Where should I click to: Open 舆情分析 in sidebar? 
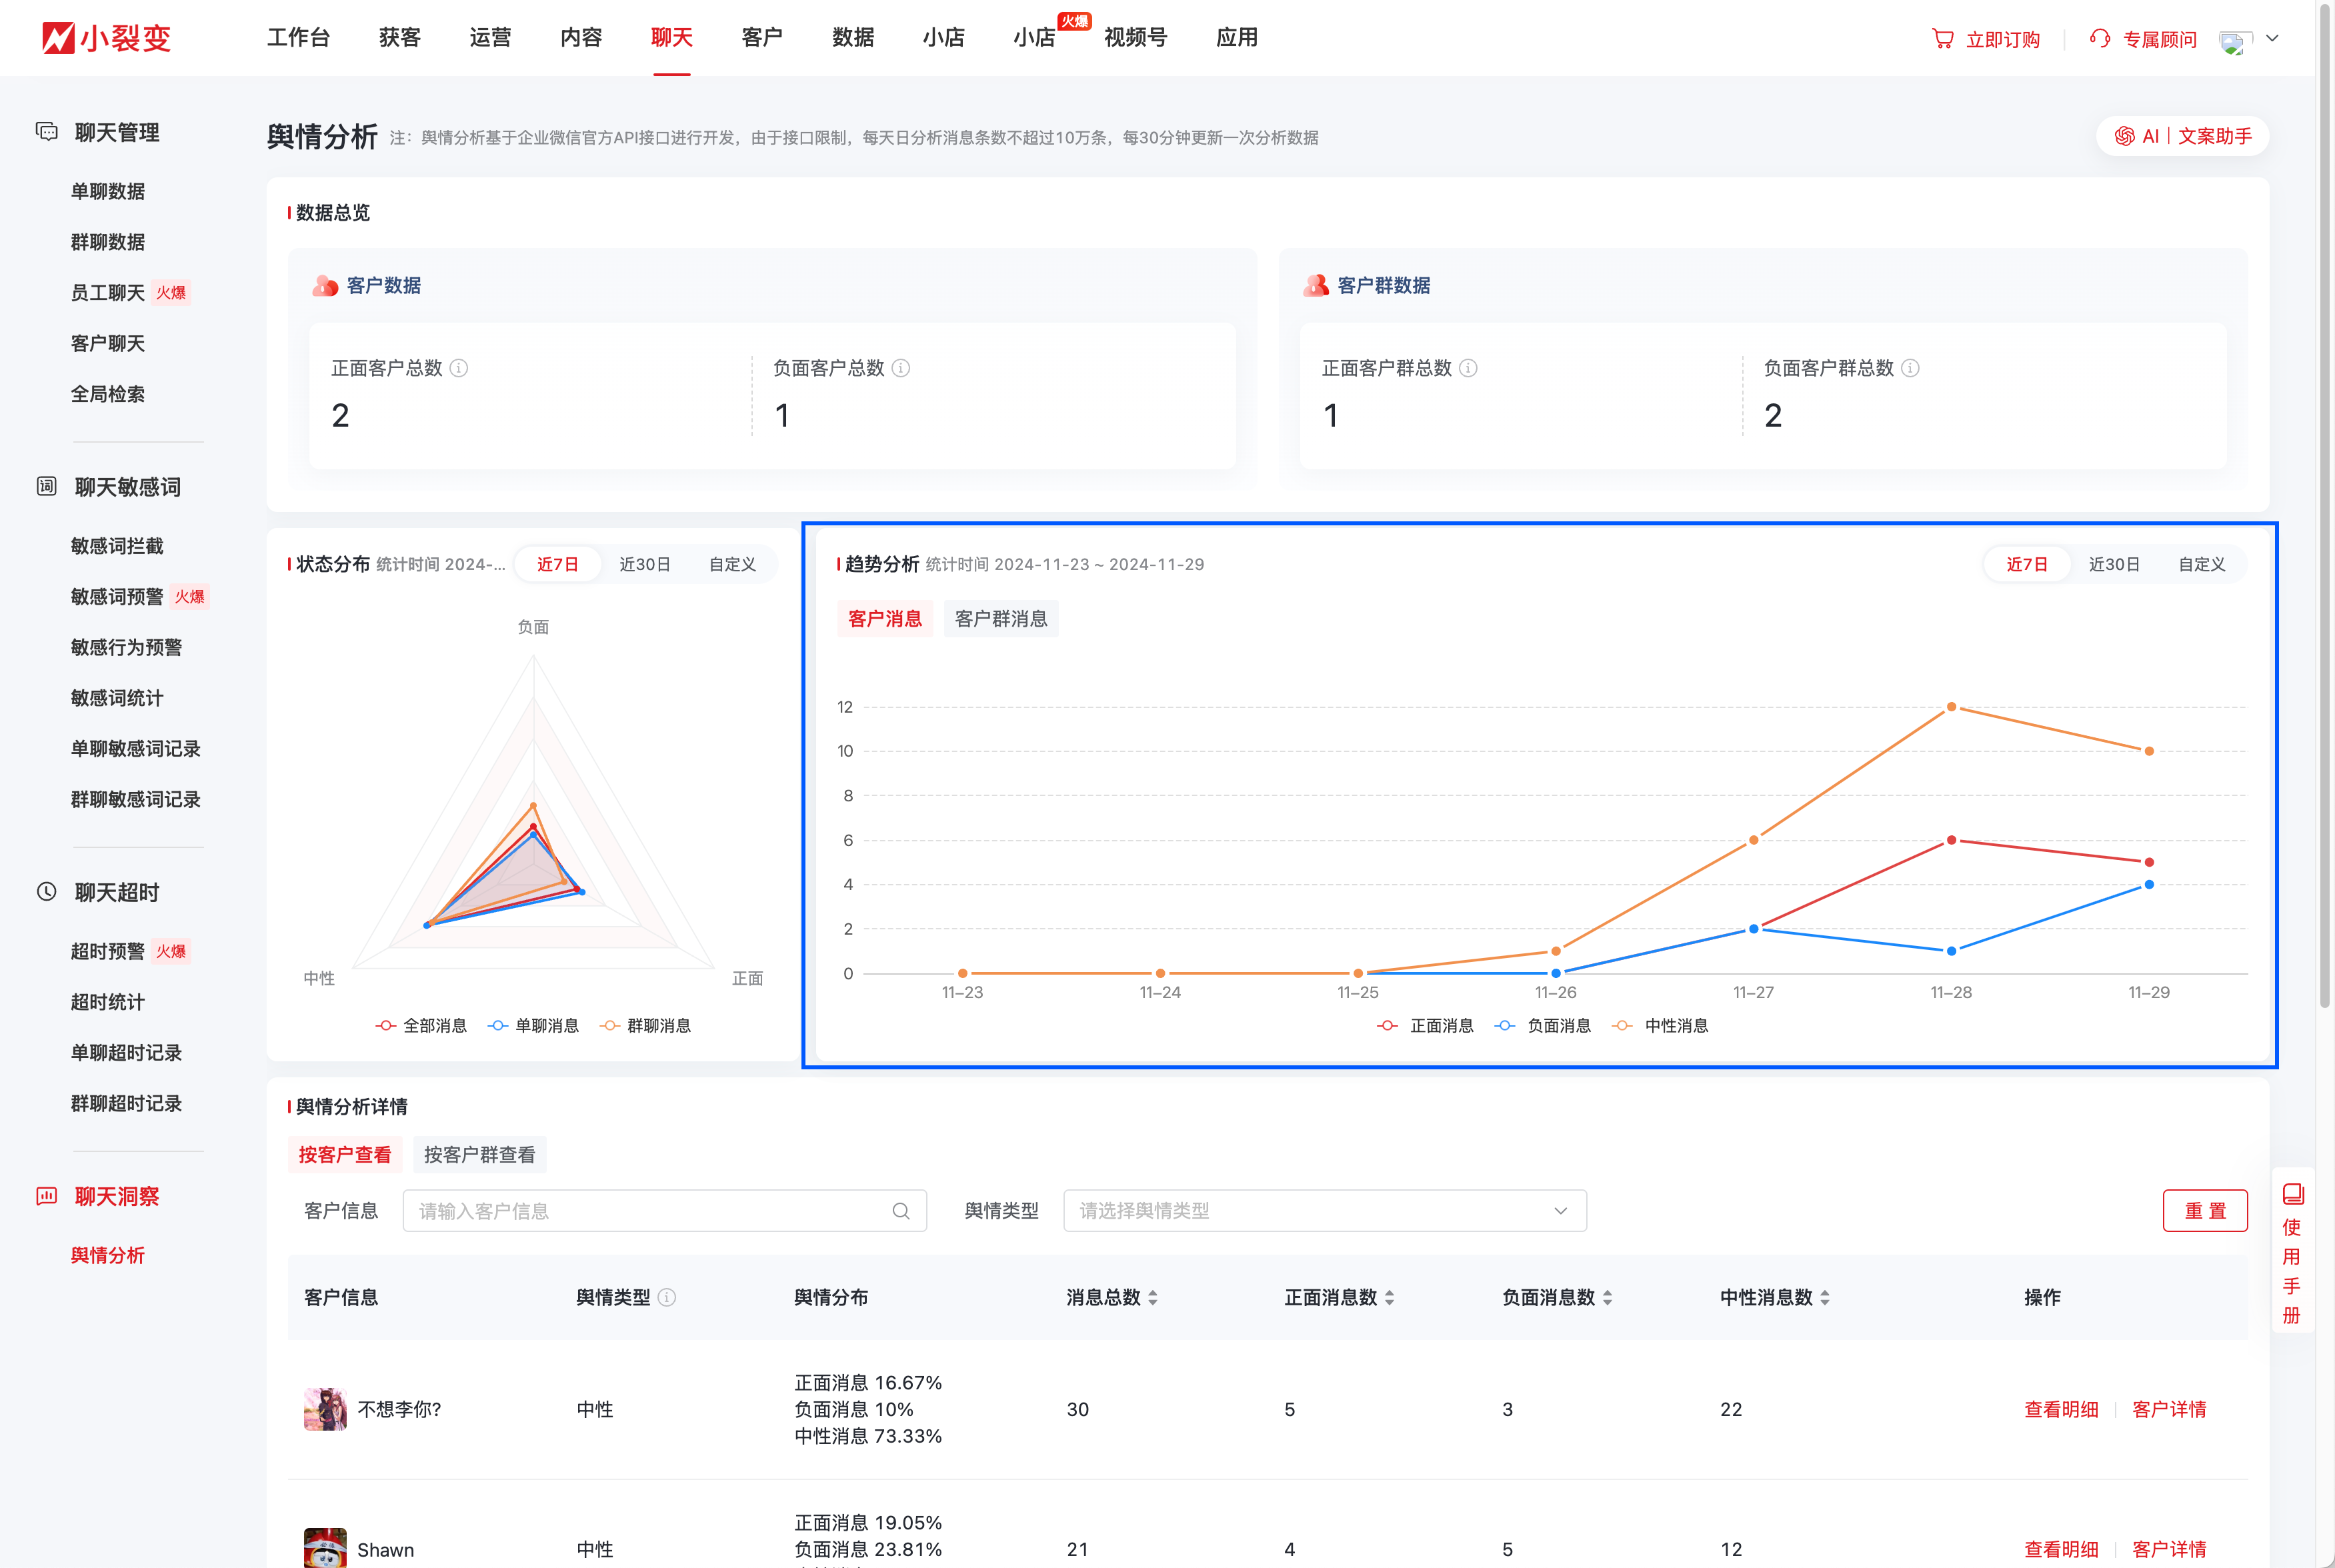pyautogui.click(x=108, y=1255)
